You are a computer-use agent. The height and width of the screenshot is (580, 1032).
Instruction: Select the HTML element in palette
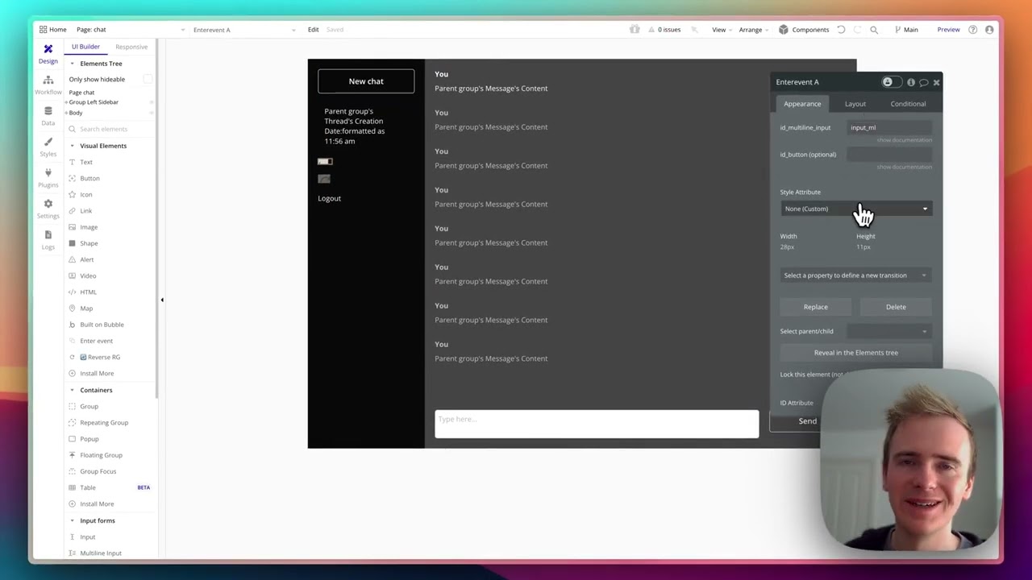88,292
